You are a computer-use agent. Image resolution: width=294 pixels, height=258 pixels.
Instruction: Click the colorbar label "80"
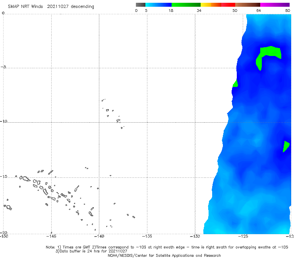click(288, 10)
